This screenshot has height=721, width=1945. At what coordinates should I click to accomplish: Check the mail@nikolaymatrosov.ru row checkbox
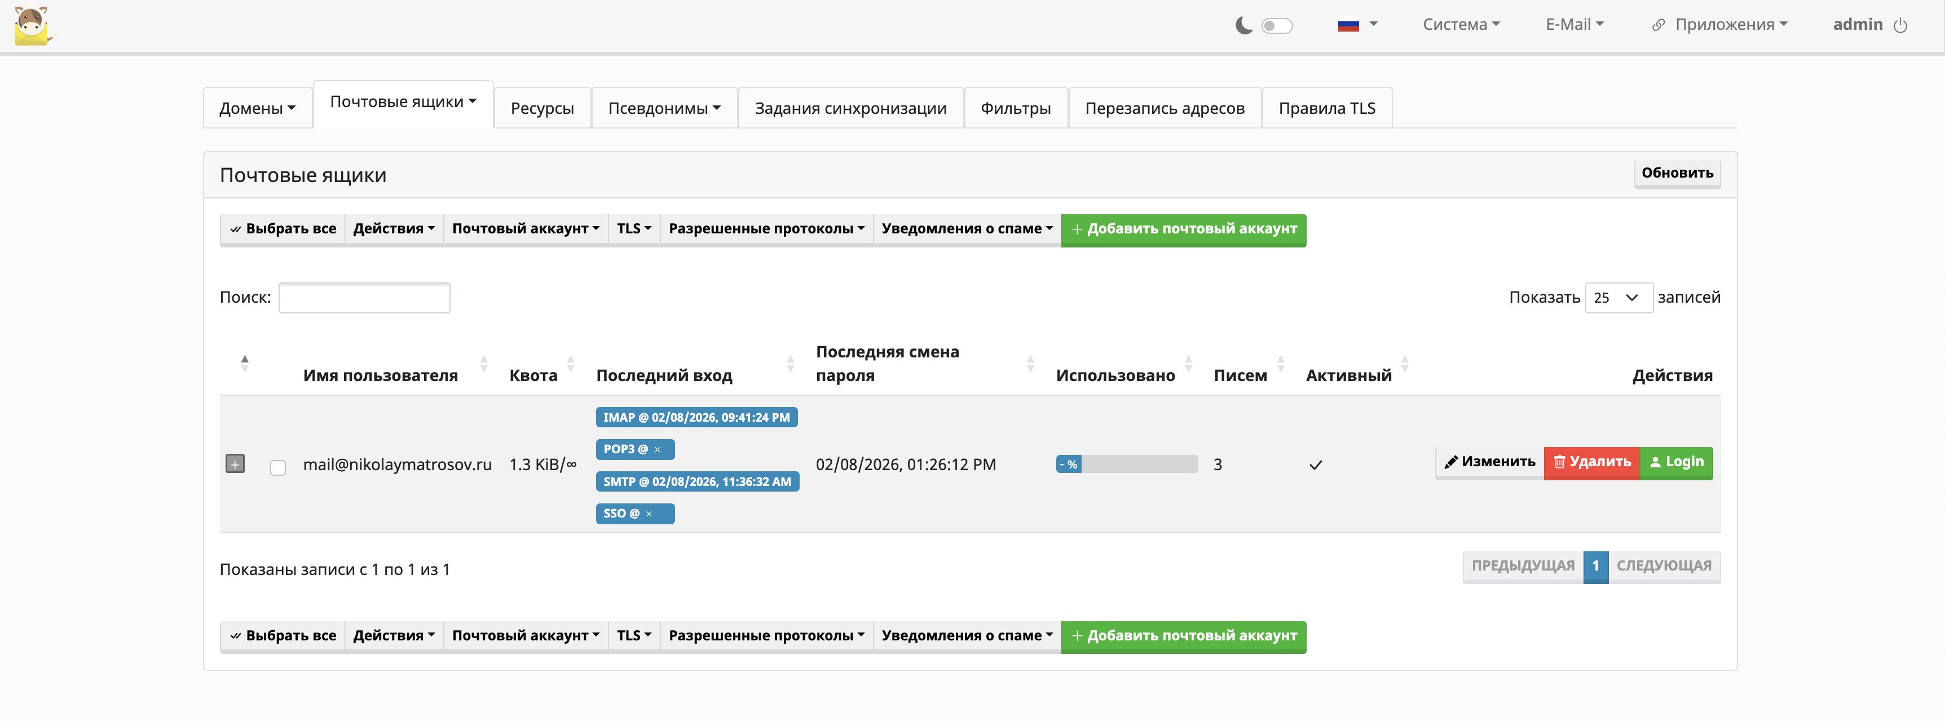(278, 467)
